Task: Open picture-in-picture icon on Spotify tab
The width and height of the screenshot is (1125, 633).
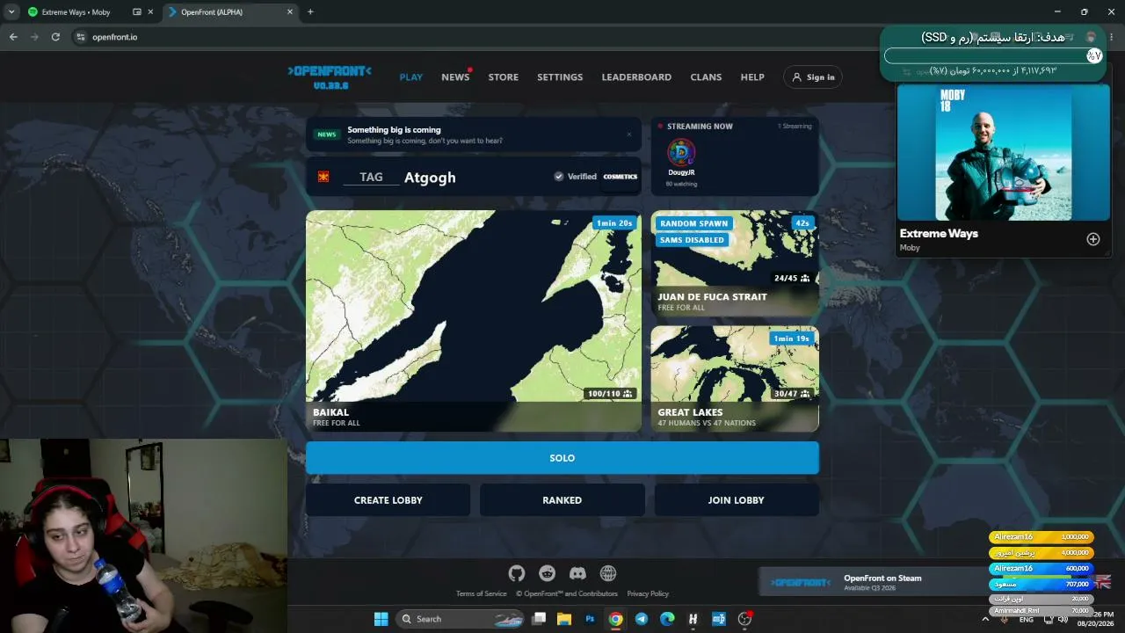Action: [136, 12]
